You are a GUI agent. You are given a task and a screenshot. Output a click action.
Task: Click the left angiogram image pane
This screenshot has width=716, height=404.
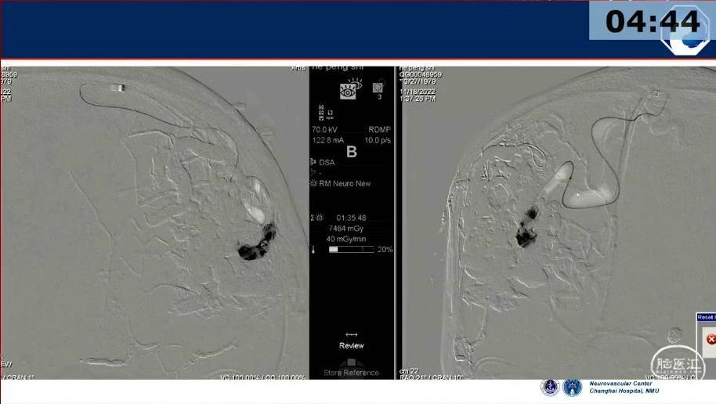click(154, 223)
